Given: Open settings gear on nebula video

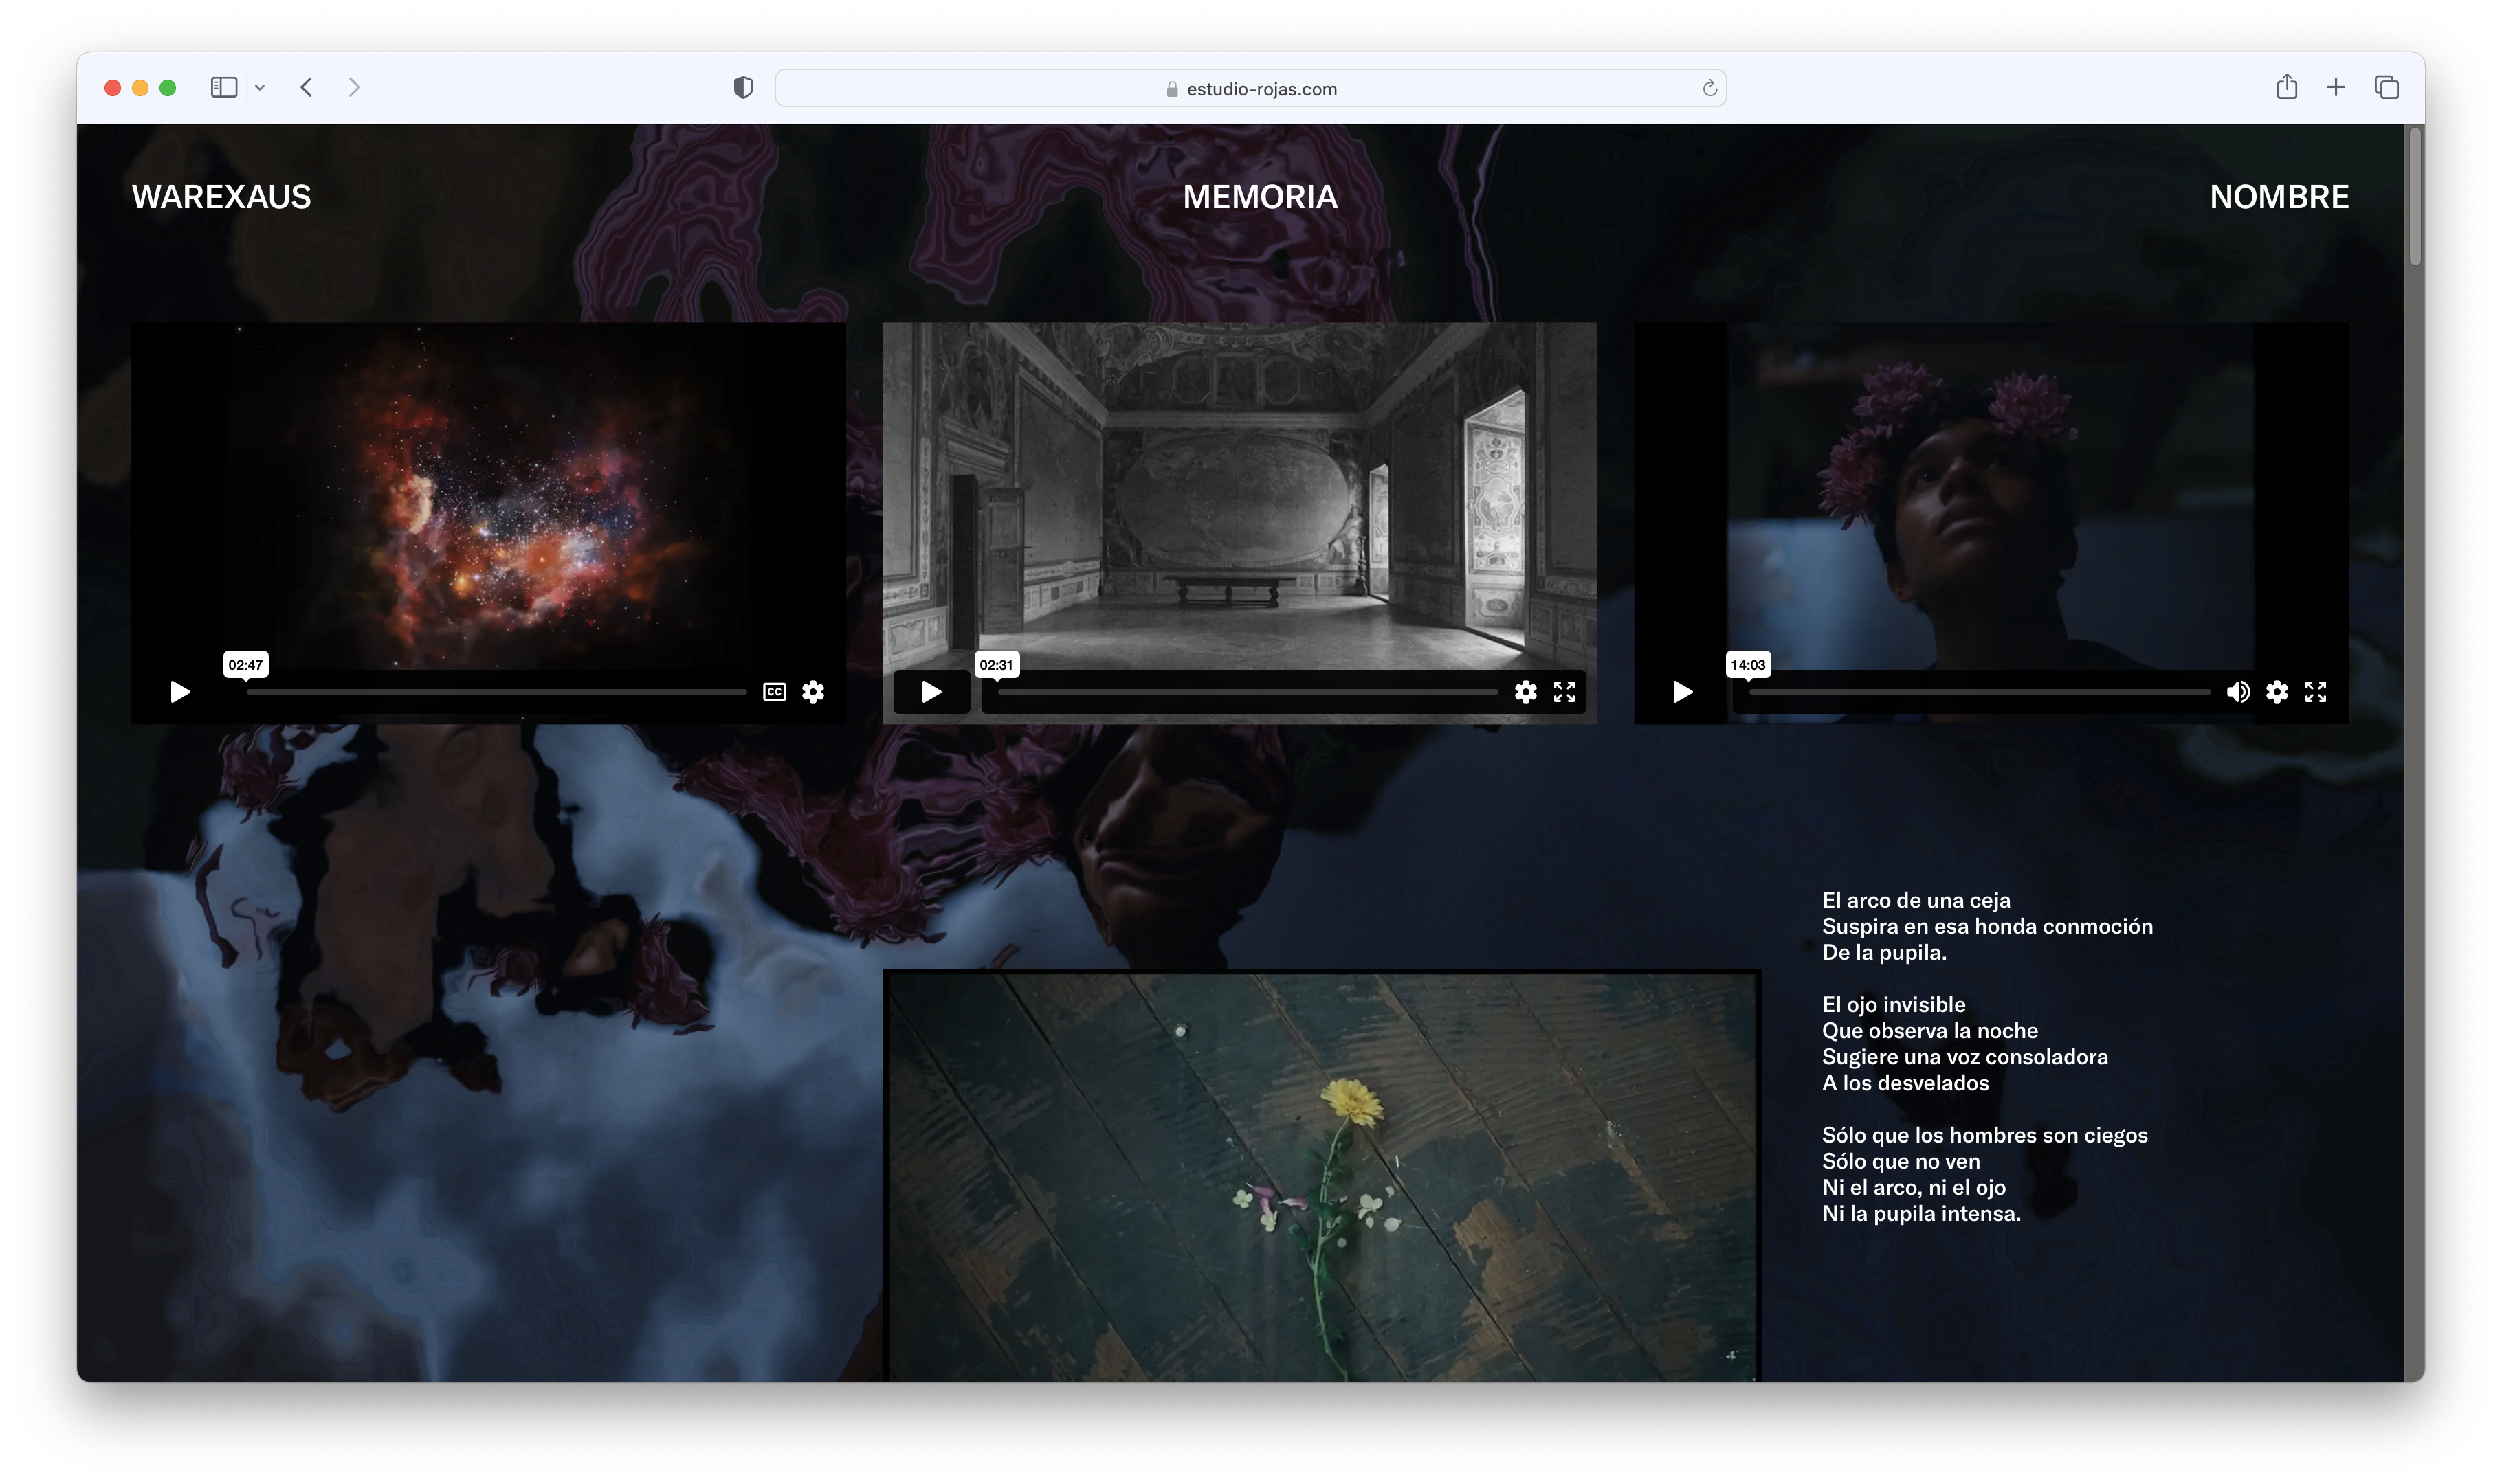Looking at the screenshot, I should click(813, 692).
